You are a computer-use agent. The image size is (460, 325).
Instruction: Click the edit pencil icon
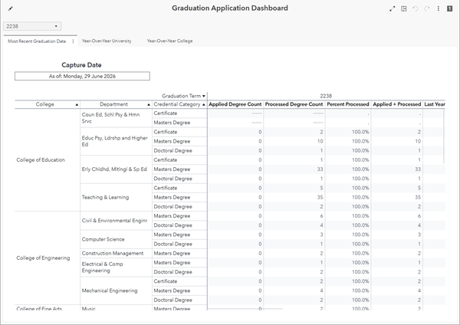click(x=10, y=8)
